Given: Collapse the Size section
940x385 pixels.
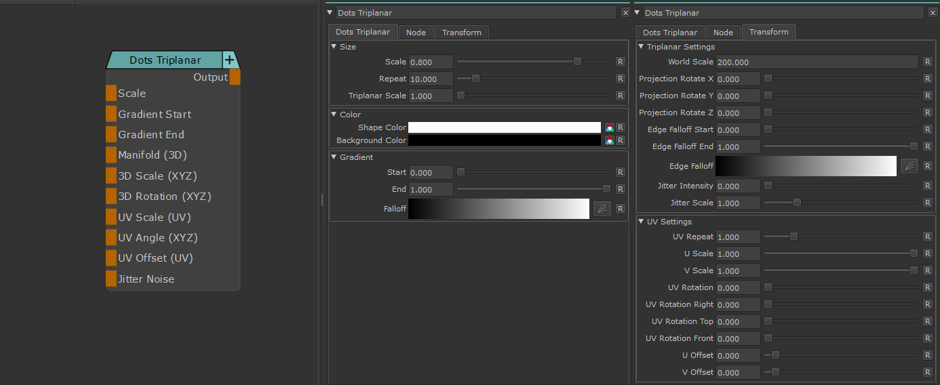Looking at the screenshot, I should (x=334, y=47).
